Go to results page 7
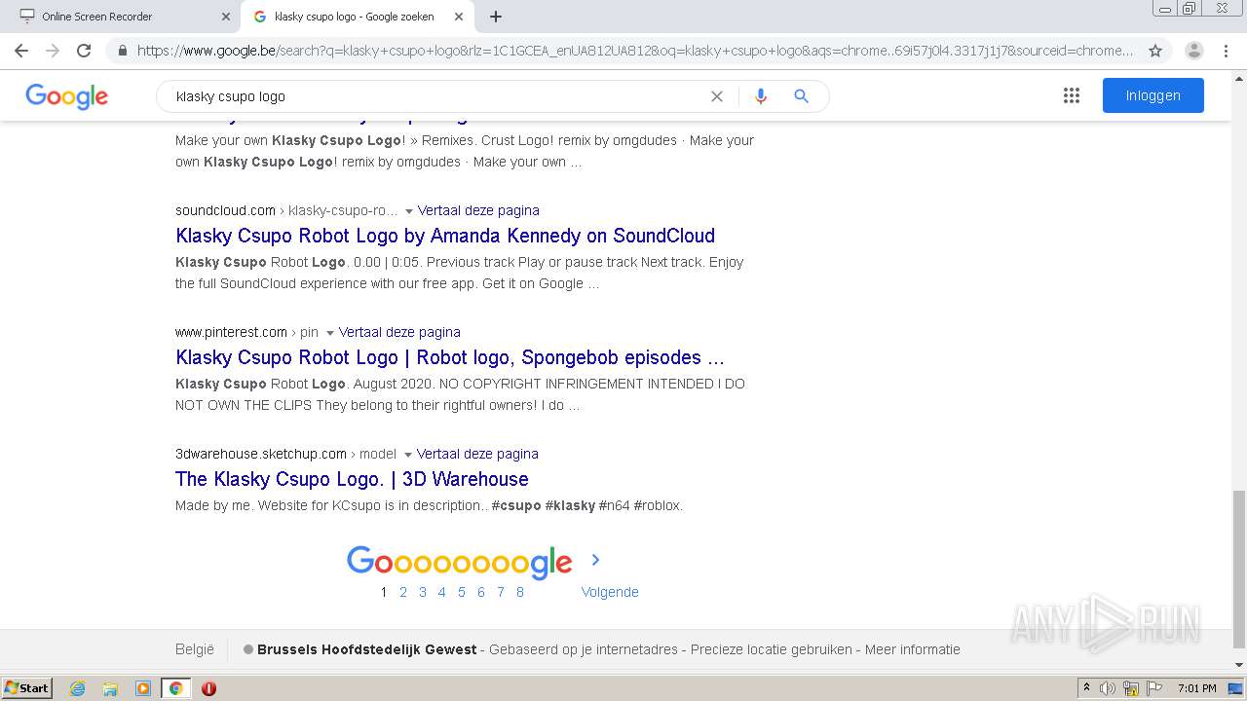This screenshot has height=701, width=1247. coord(501,592)
